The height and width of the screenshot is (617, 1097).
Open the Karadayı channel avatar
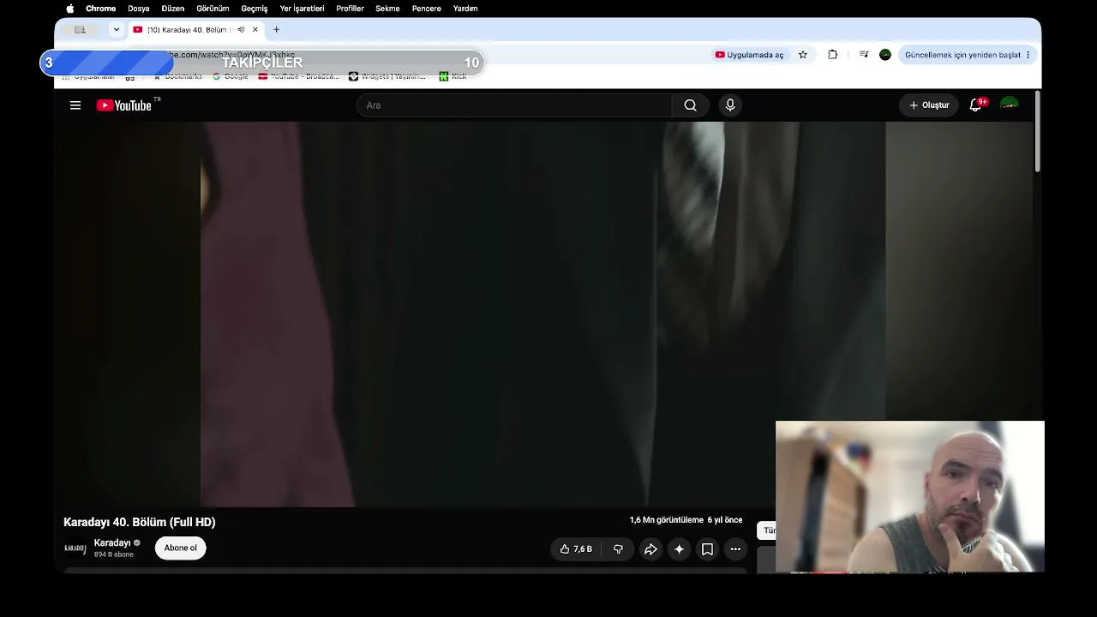coord(75,548)
